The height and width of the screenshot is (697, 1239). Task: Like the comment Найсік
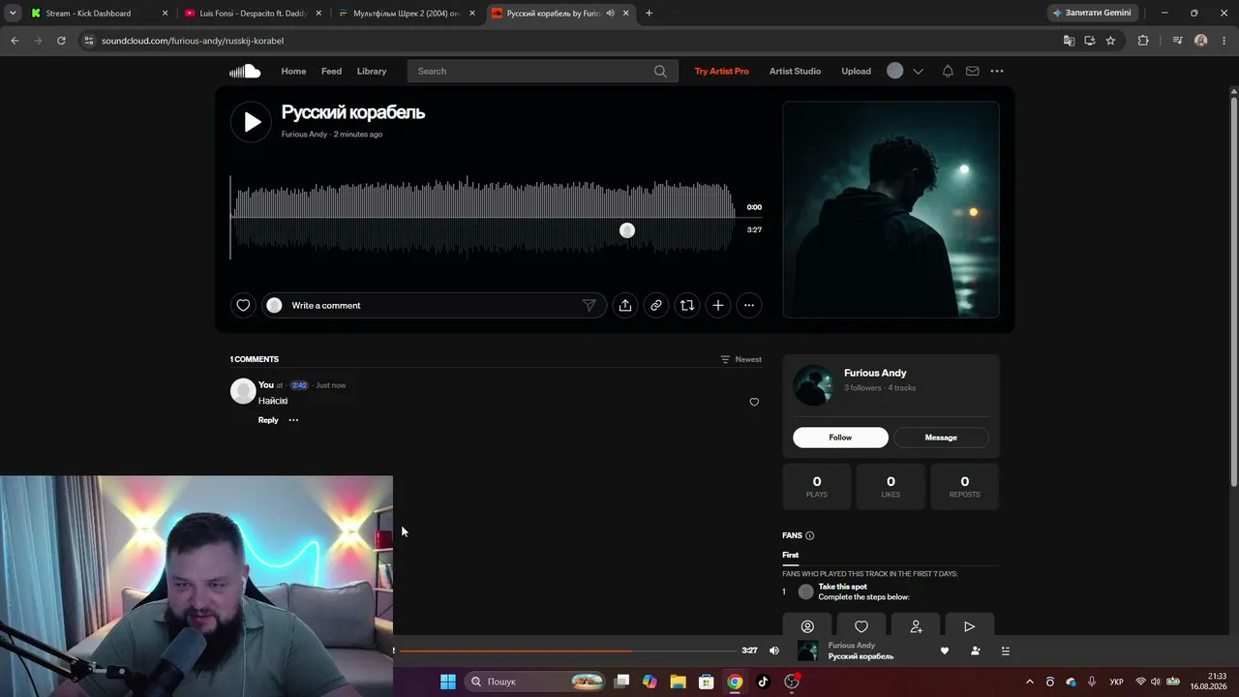coord(754,402)
